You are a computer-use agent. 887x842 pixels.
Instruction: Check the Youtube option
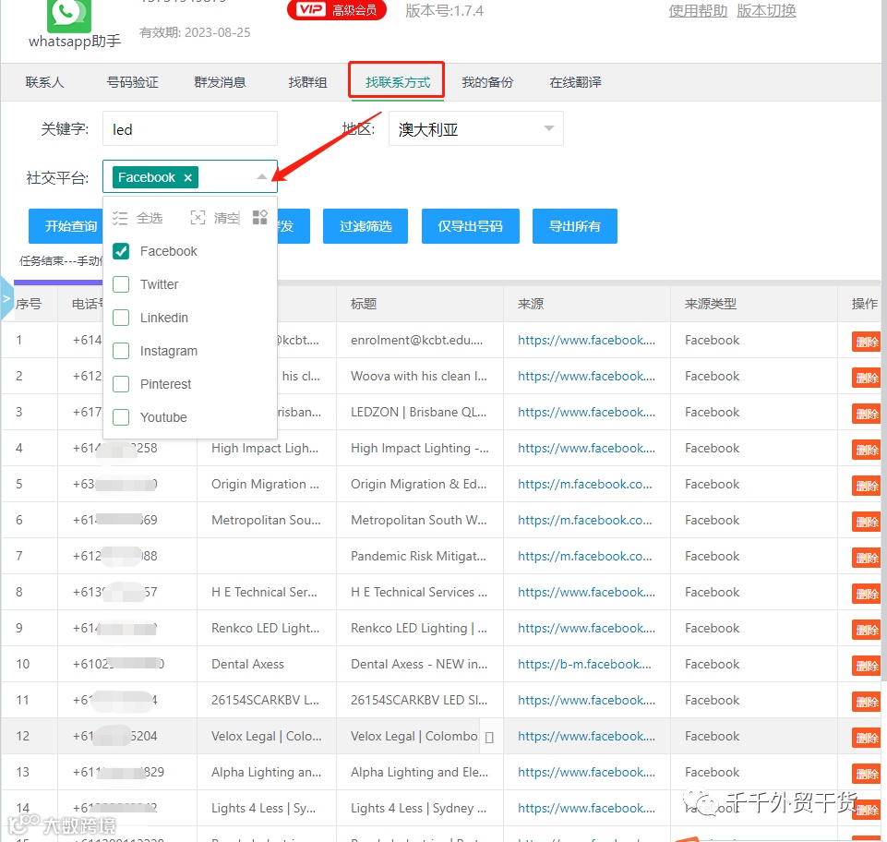point(121,417)
